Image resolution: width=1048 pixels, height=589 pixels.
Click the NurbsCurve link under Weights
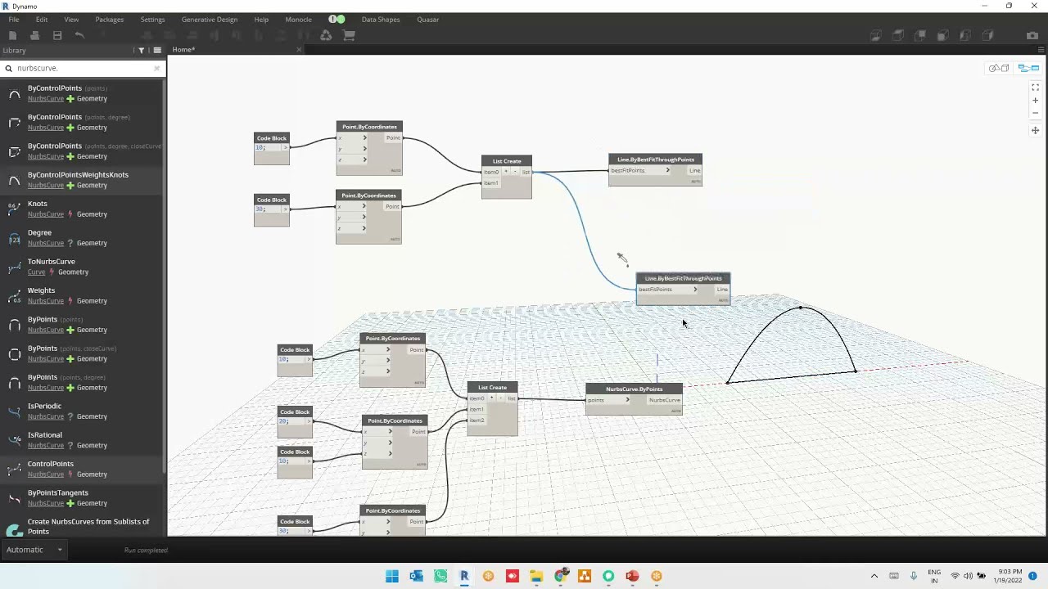[x=46, y=301]
